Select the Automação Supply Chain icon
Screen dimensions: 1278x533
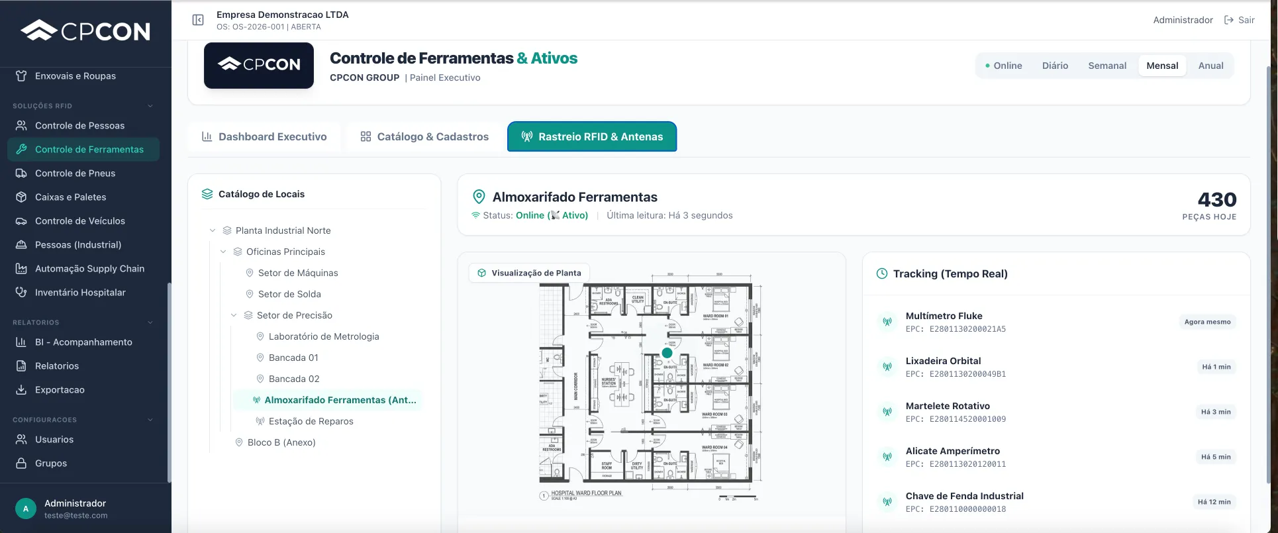coord(21,268)
